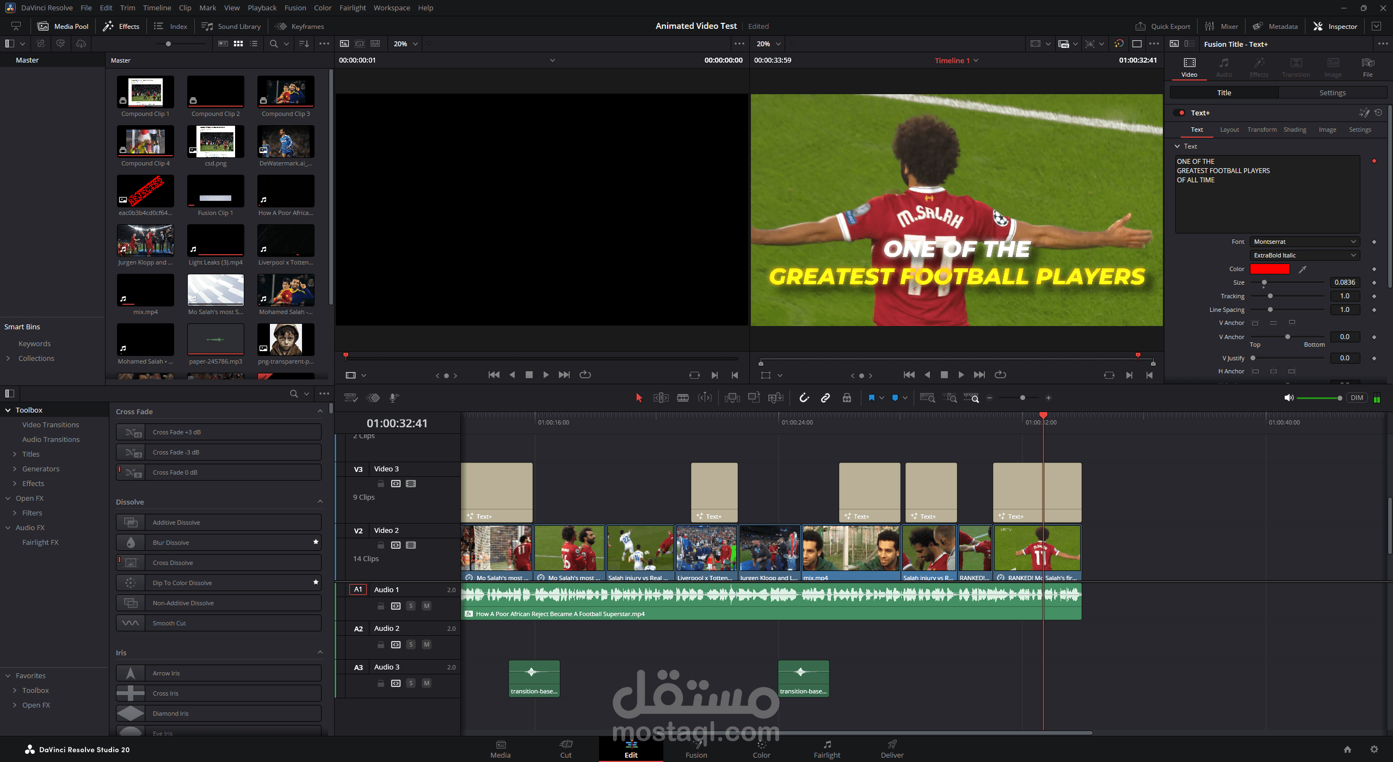Open source viewer 20% zoom dropdown
1393x762 pixels.
click(x=406, y=44)
